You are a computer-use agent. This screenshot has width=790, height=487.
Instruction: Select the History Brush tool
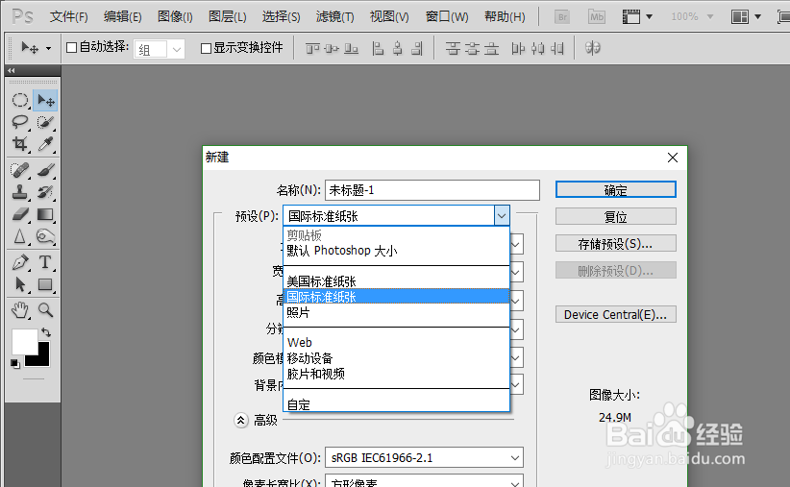[x=45, y=192]
